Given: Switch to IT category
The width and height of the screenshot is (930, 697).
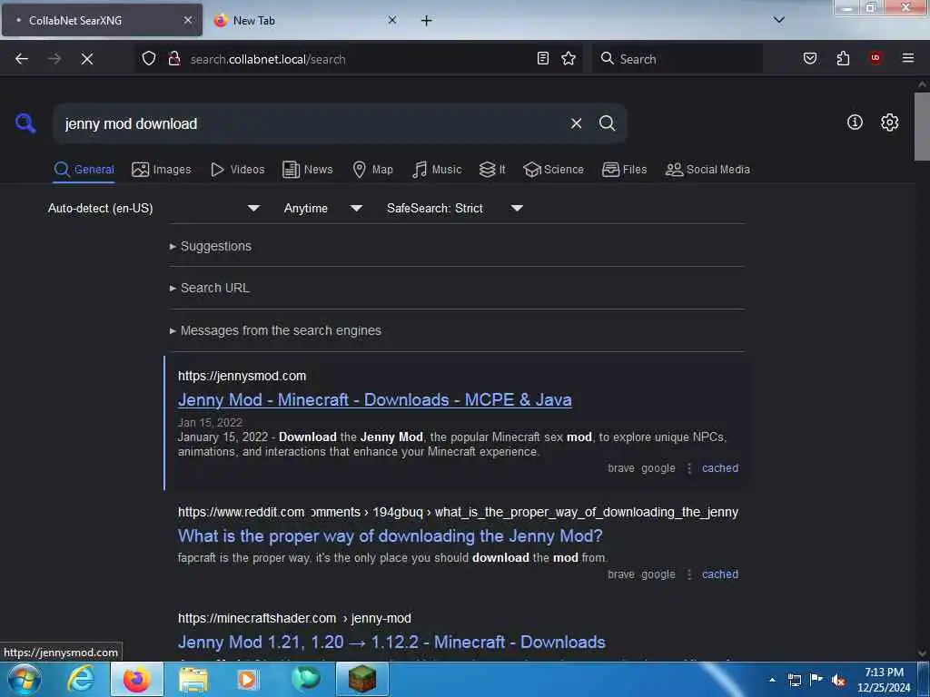Looking at the screenshot, I should click(x=492, y=170).
